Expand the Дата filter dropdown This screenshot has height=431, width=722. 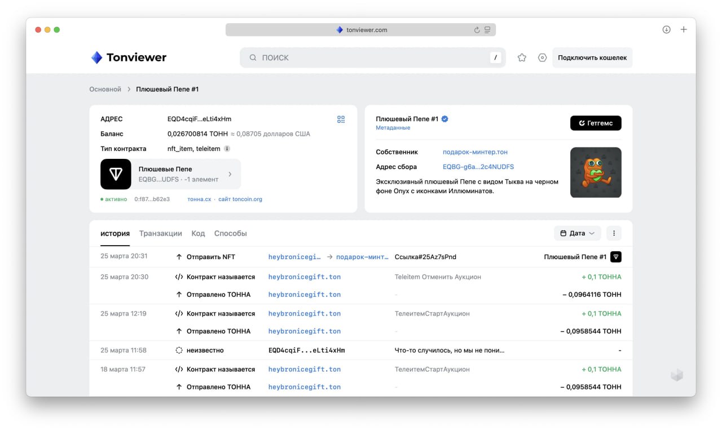(x=577, y=233)
